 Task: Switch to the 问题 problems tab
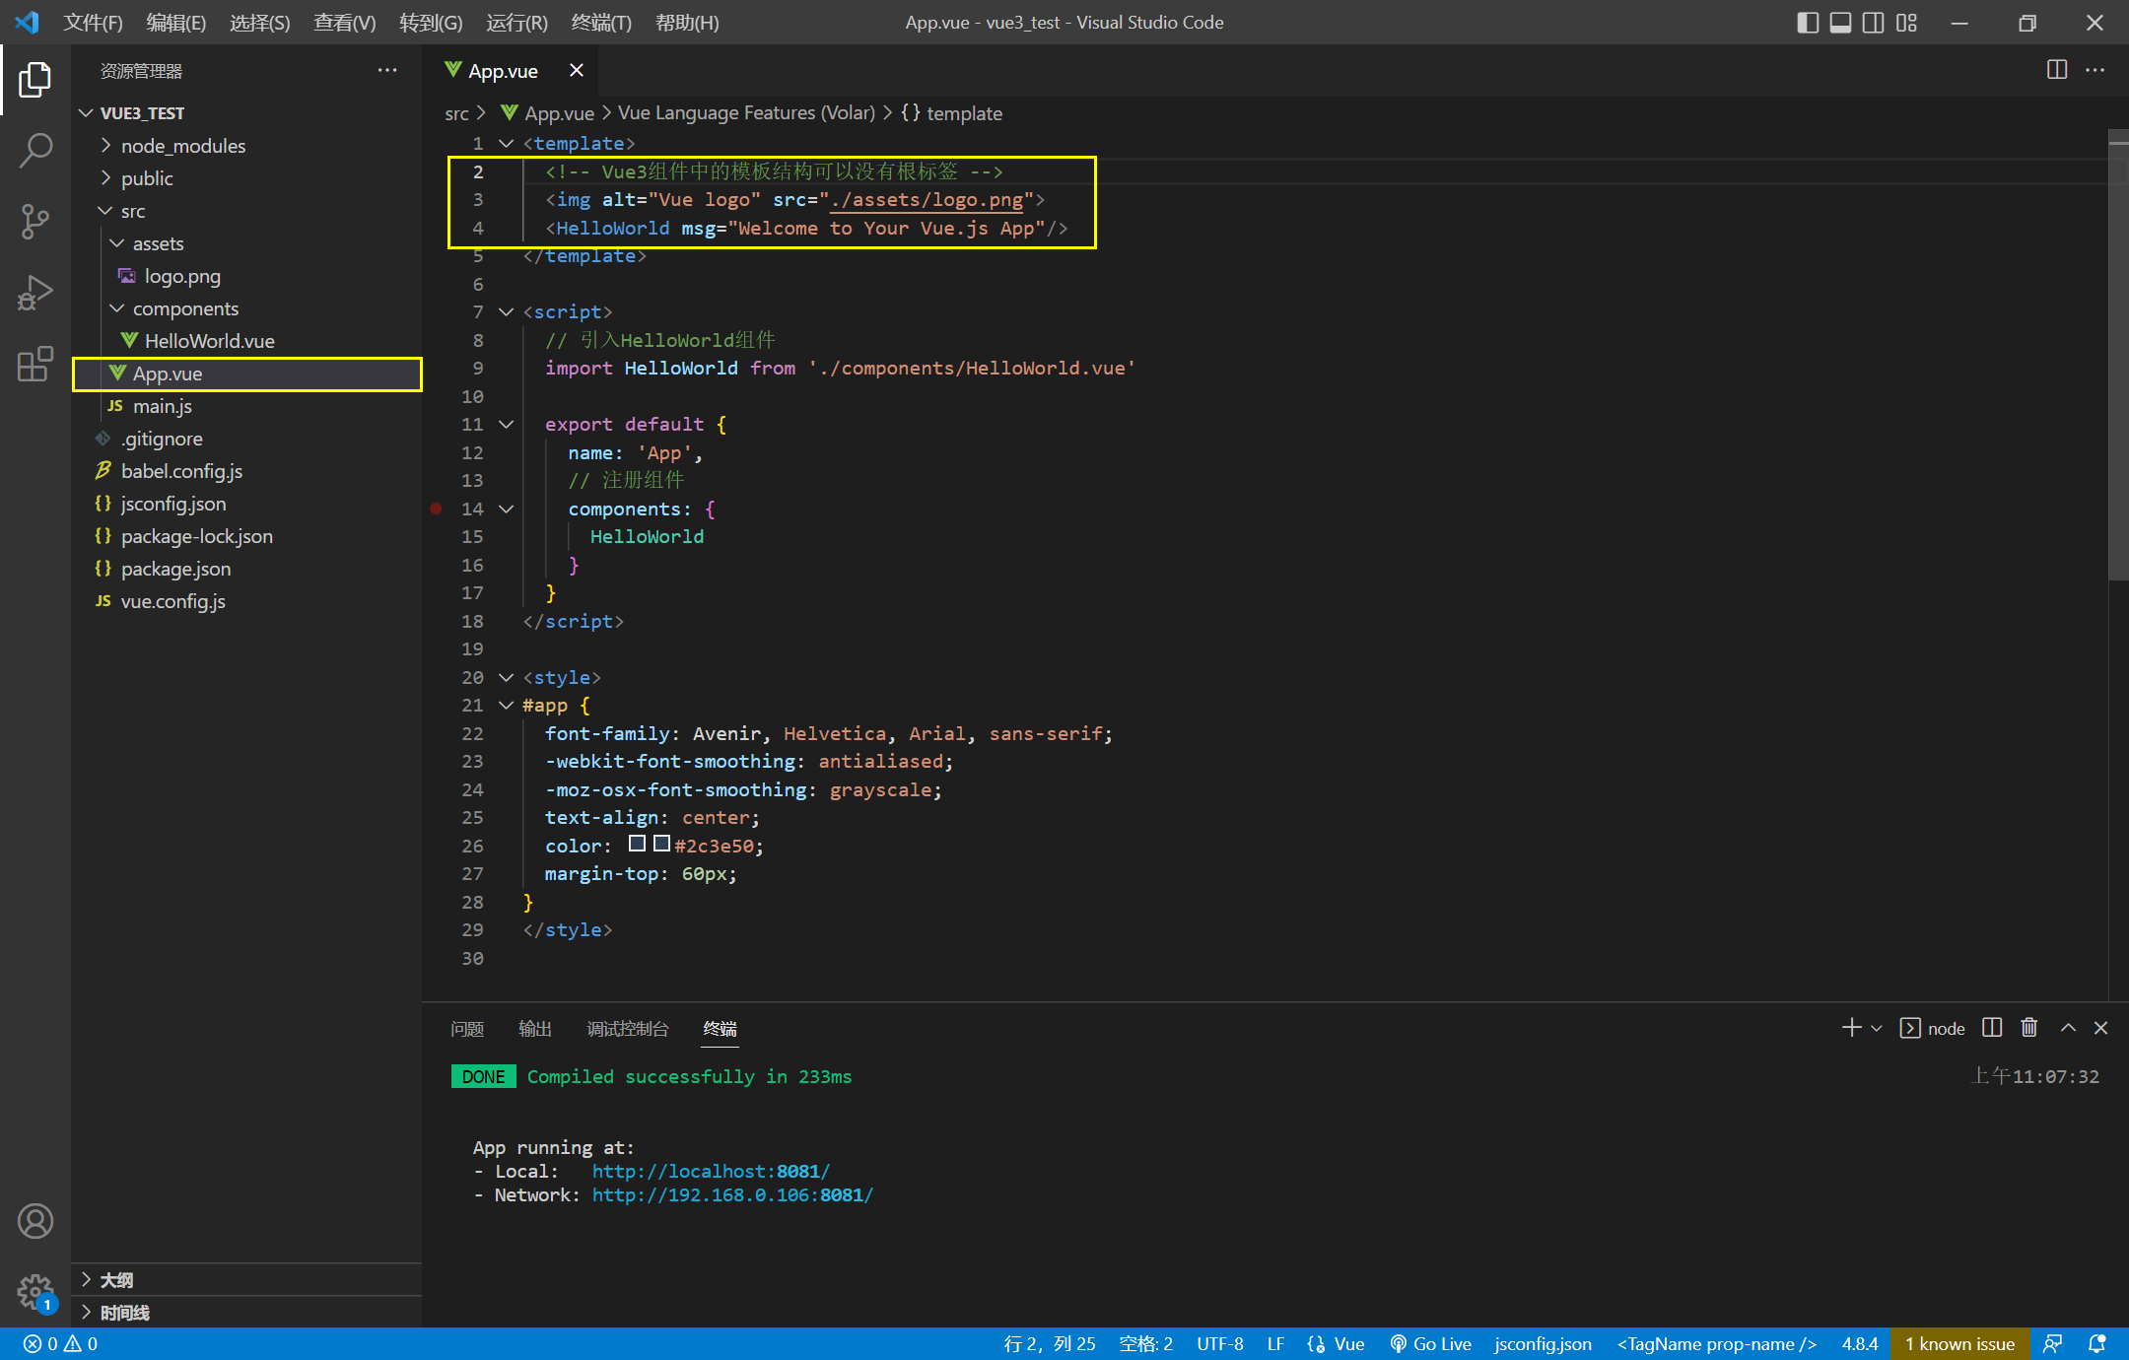pyautogui.click(x=467, y=1029)
